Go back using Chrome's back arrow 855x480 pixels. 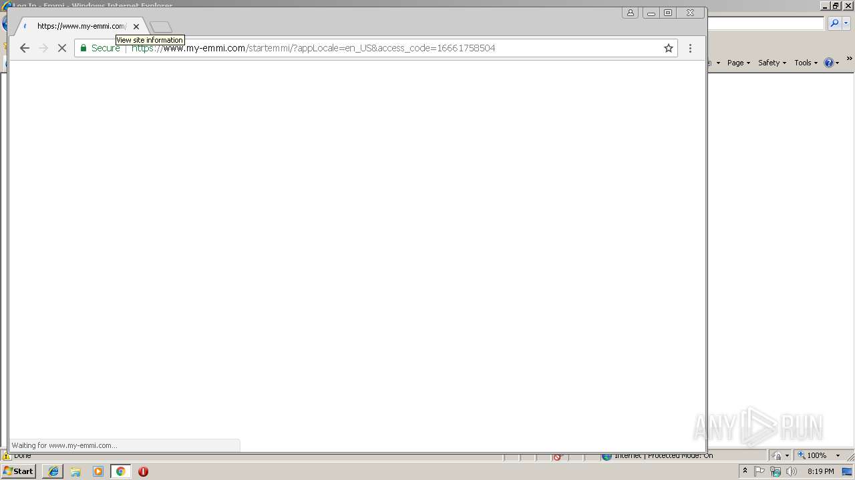point(25,48)
